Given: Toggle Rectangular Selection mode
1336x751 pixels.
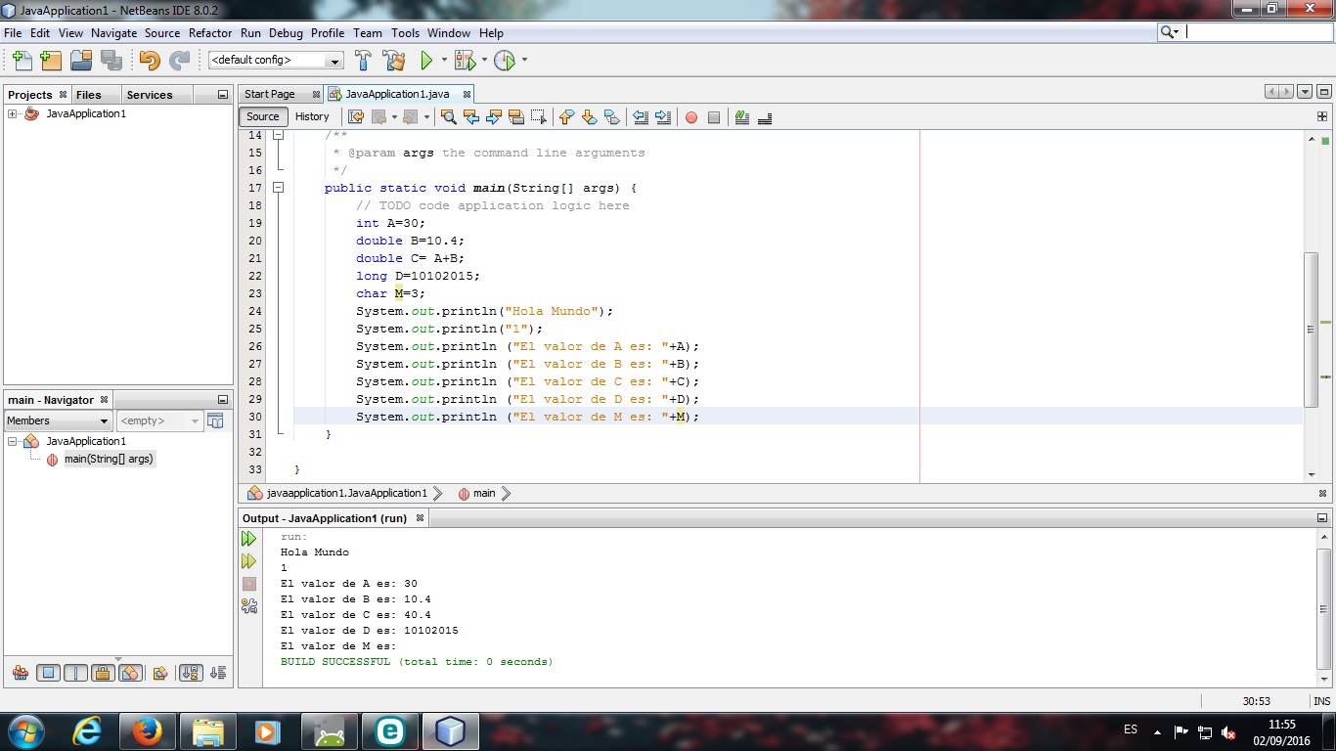Looking at the screenshot, I should tap(538, 116).
